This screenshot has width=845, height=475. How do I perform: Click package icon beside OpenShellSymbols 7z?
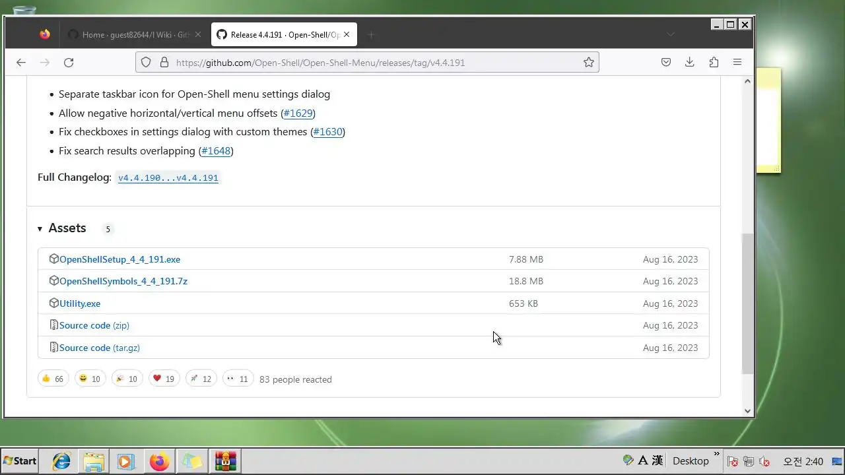pyautogui.click(x=54, y=280)
